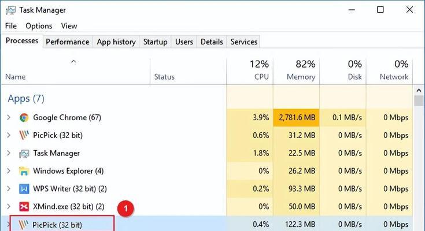Image resolution: width=425 pixels, height=231 pixels.
Task: Click the 93.3 MB memory cell
Action: coord(296,189)
